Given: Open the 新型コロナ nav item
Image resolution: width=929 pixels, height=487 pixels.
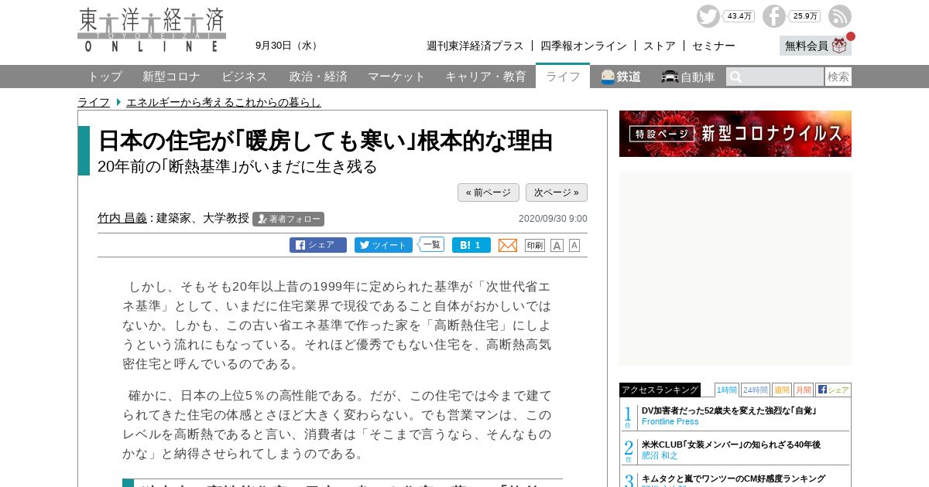Looking at the screenshot, I should point(171,77).
